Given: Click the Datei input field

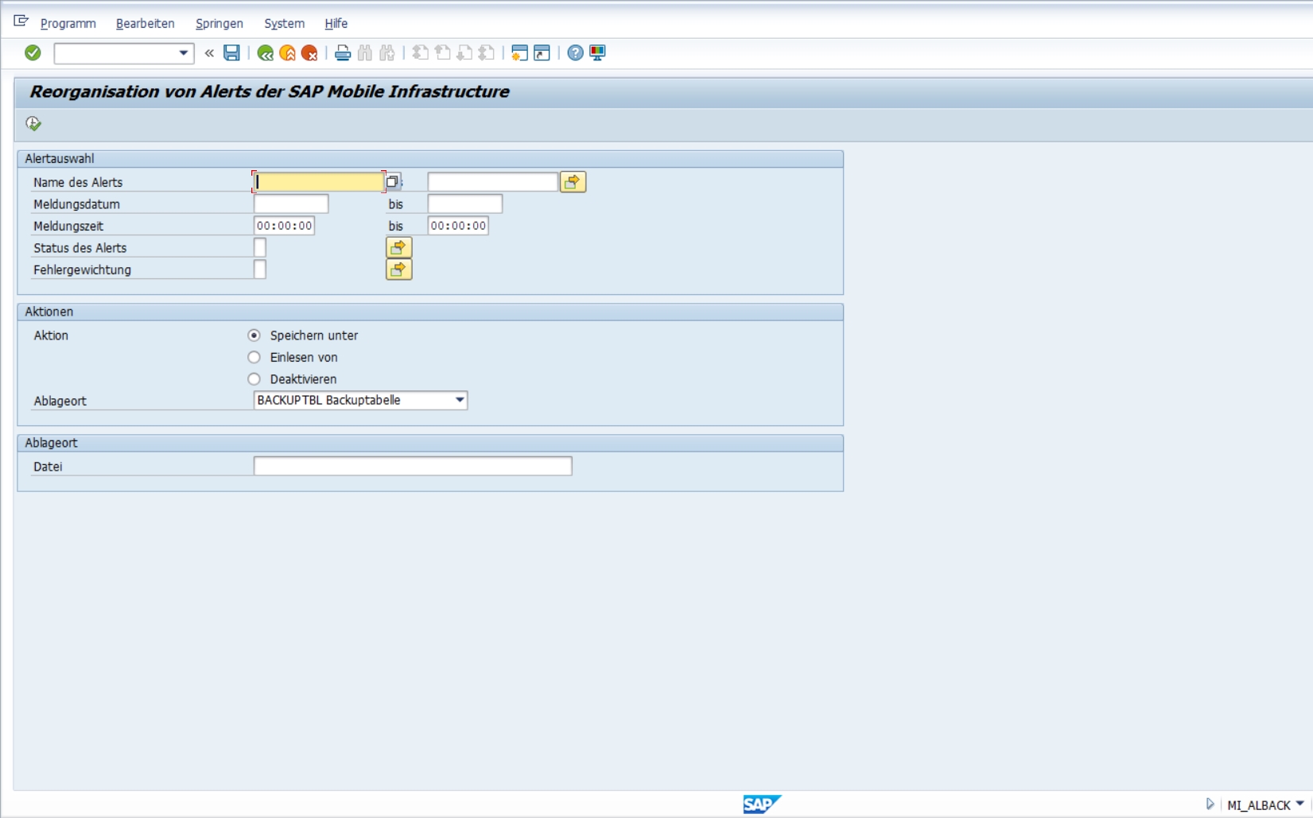Looking at the screenshot, I should coord(413,467).
